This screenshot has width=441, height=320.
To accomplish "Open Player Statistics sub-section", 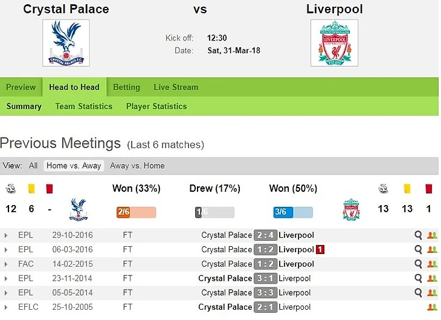I will click(x=156, y=106).
